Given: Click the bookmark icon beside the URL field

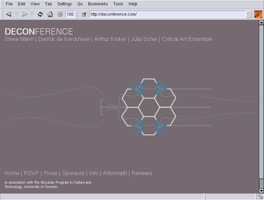Looking at the screenshot, I should tap(84, 14).
